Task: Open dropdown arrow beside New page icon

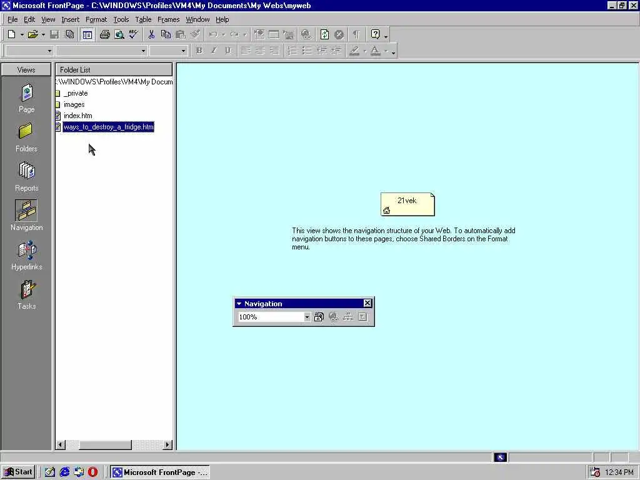Action: pos(22,35)
